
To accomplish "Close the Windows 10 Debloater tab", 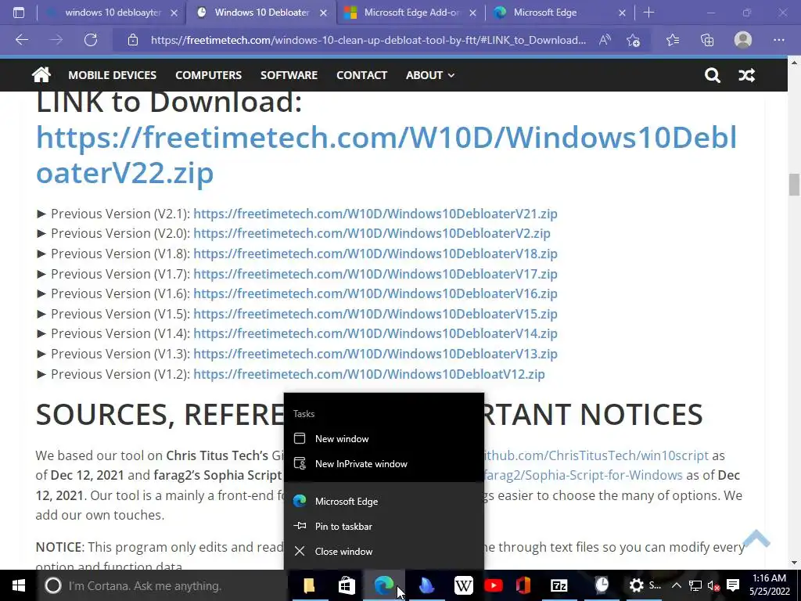I will pyautogui.click(x=323, y=13).
